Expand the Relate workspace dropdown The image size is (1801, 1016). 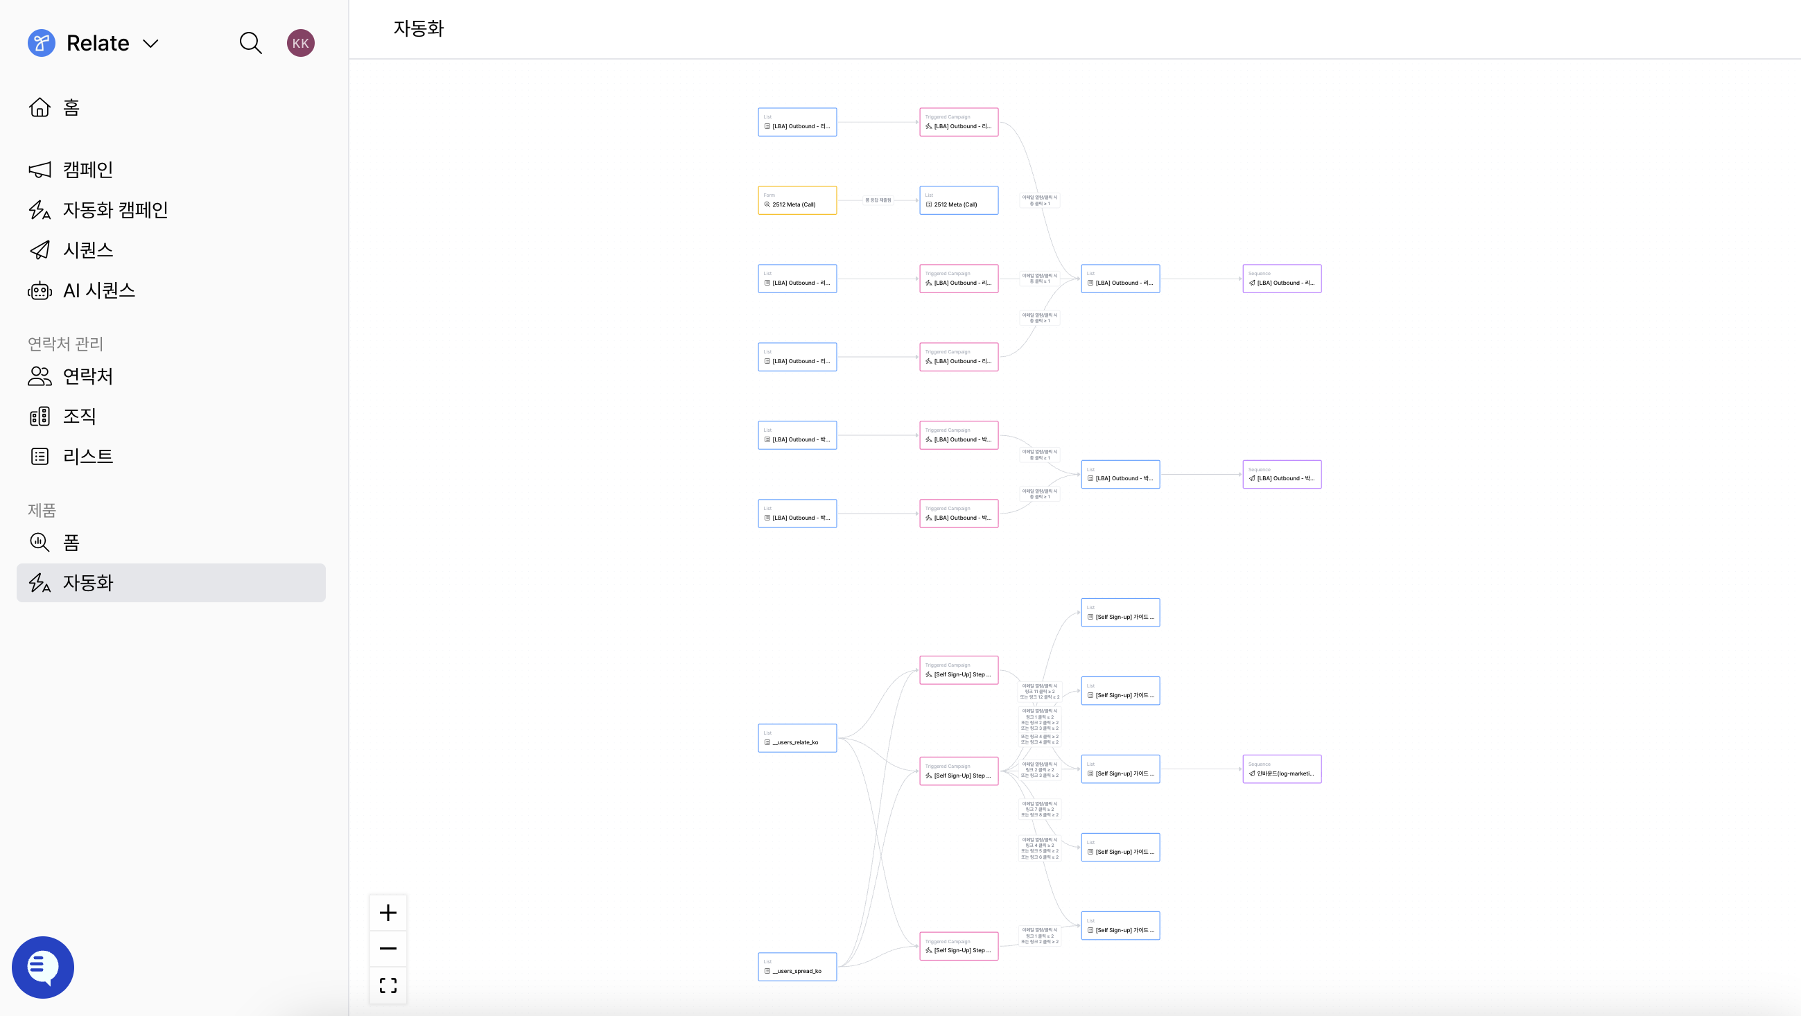(150, 43)
